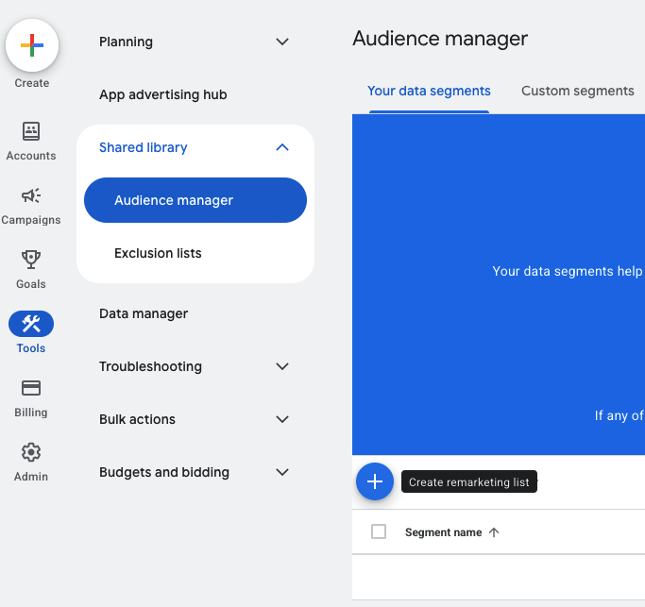Expand the Bulk actions chevron
The height and width of the screenshot is (607, 645).
[x=282, y=419]
